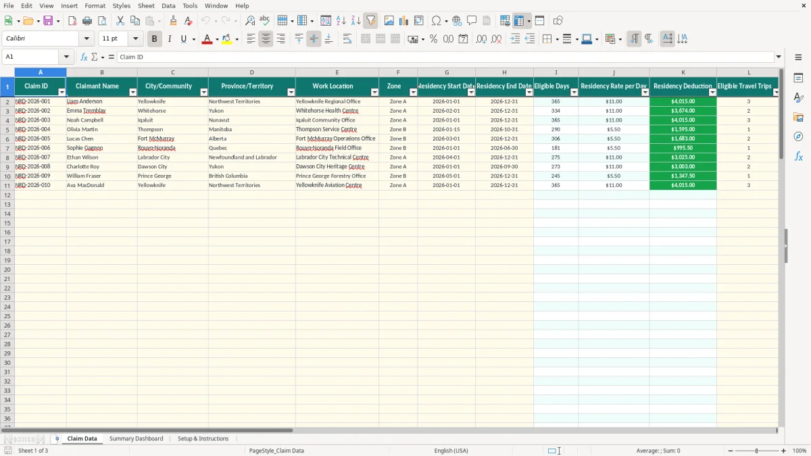Screen dimensions: 811x456
Task: Open Zone column filter dropdown
Action: tap(413, 93)
